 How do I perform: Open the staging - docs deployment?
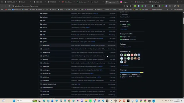tap(126, 37)
